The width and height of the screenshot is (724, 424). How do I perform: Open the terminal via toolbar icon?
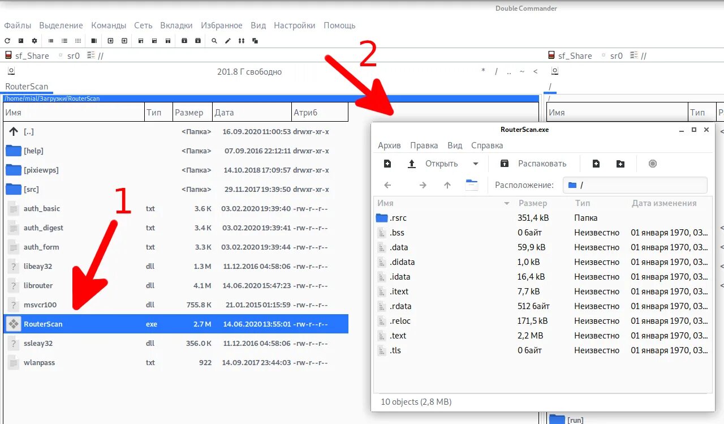point(21,41)
